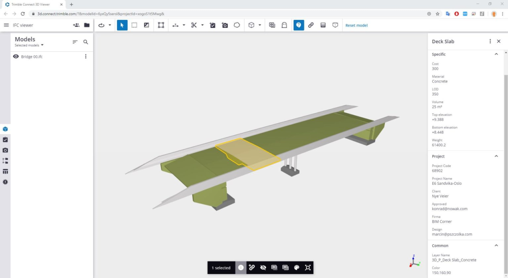
Task: Click the Reset model link
Action: [356, 25]
